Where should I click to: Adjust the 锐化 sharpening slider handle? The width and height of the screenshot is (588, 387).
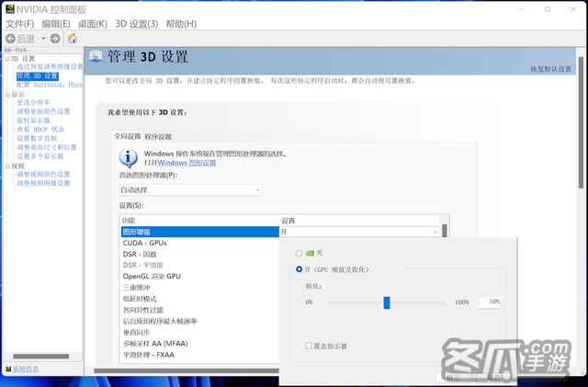point(387,302)
